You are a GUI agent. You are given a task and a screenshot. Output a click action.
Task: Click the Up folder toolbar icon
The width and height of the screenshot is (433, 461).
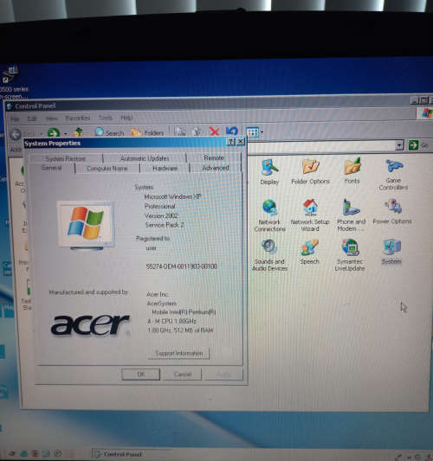[x=78, y=132]
